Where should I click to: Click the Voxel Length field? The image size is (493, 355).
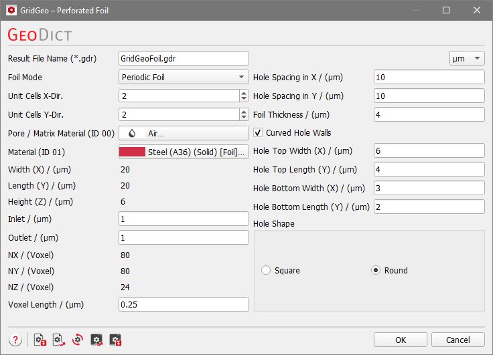click(x=184, y=304)
